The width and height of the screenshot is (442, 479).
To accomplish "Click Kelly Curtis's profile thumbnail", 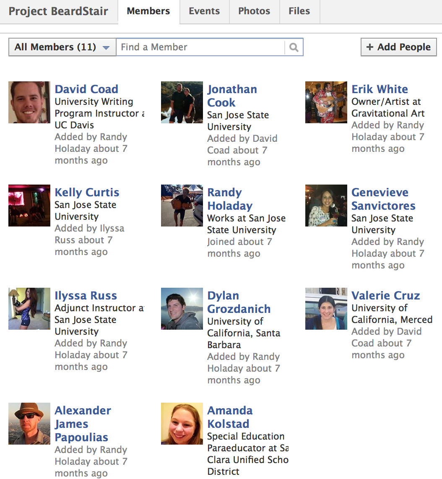I will click(x=29, y=206).
